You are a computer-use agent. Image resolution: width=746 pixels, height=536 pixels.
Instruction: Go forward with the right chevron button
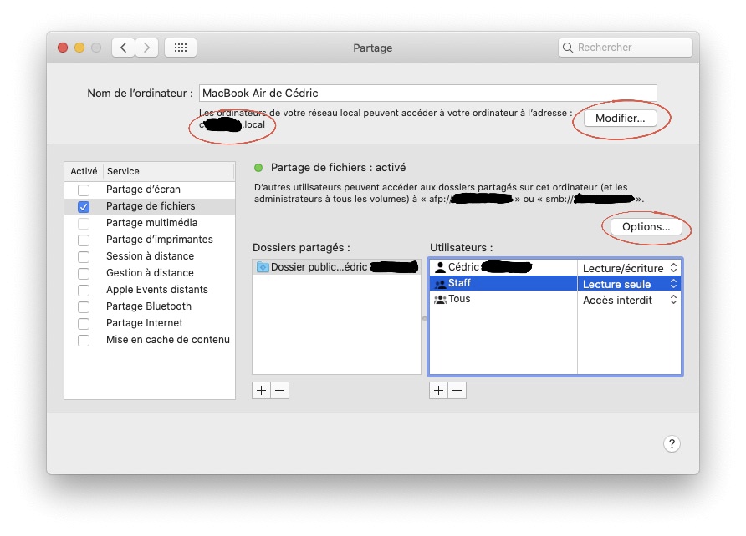(146, 48)
